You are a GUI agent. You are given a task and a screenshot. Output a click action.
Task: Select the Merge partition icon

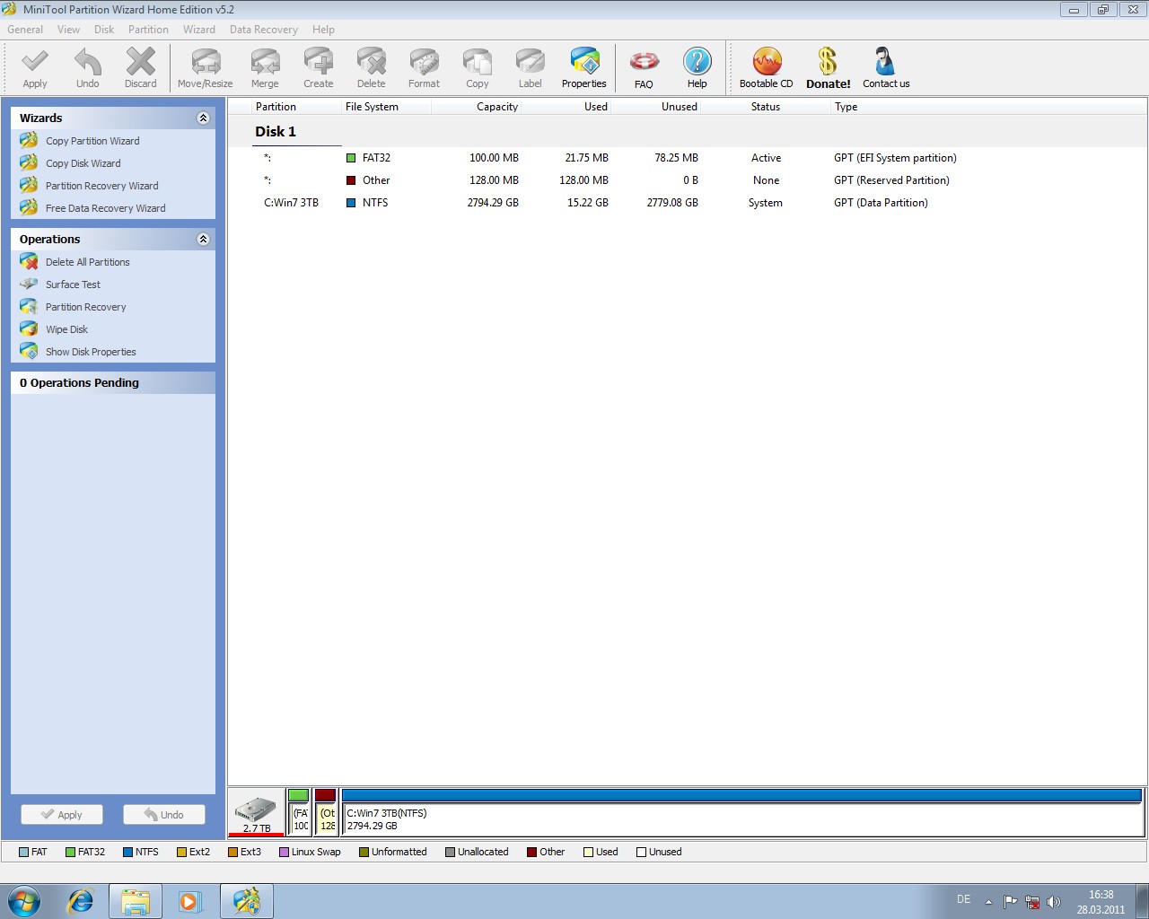(x=265, y=62)
